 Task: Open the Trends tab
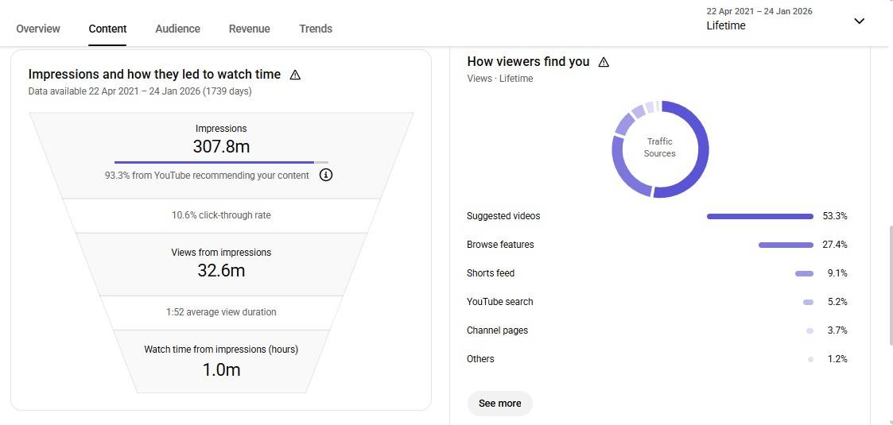pos(316,29)
